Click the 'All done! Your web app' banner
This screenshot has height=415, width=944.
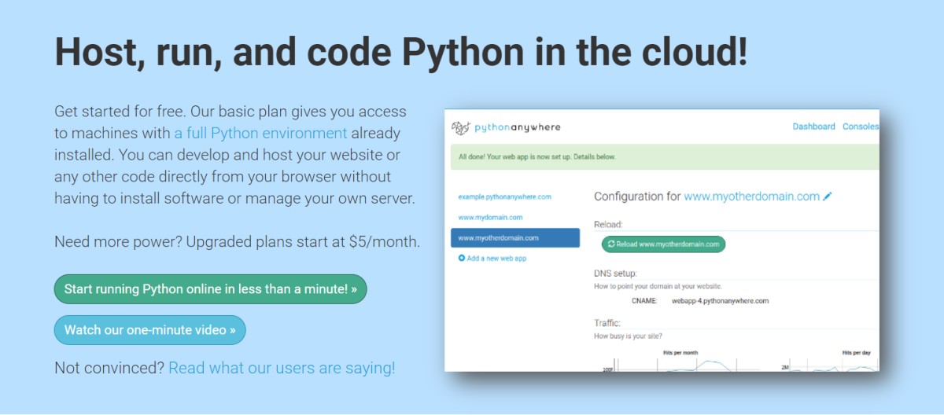[x=665, y=156]
